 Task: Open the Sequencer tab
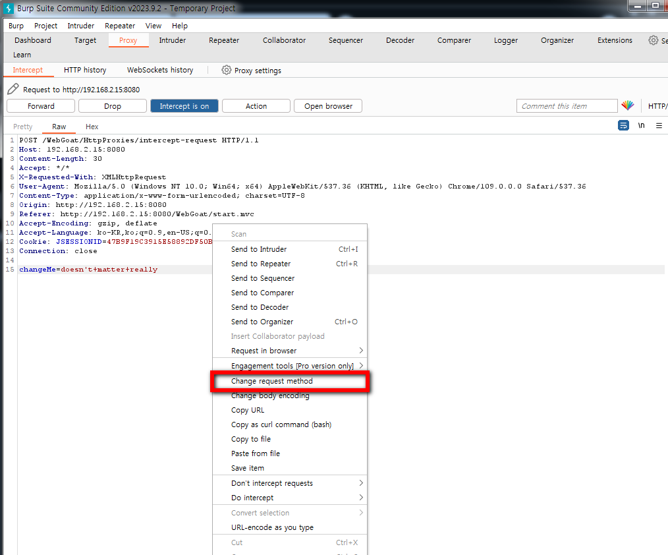[x=346, y=40]
